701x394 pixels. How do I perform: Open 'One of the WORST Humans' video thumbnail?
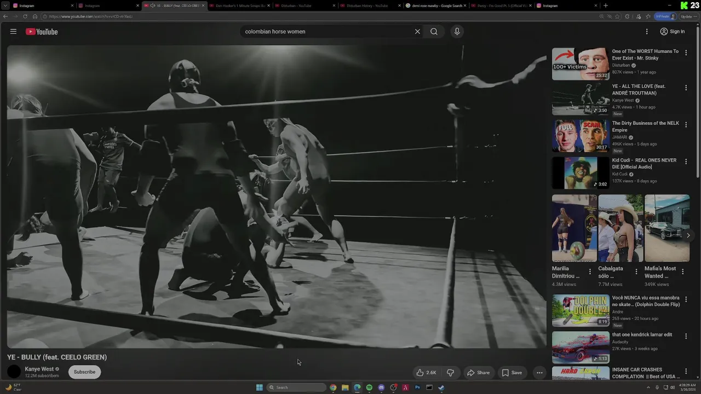(x=581, y=63)
